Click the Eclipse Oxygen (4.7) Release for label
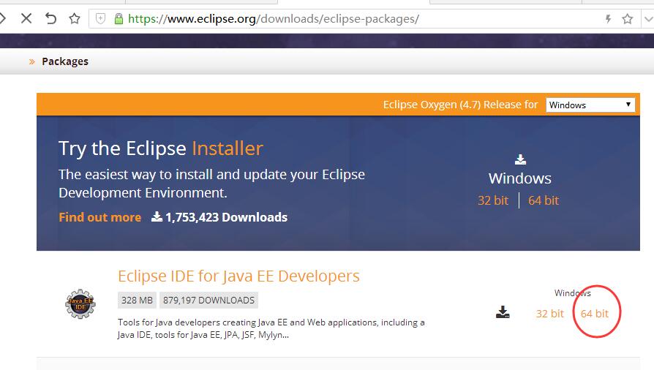The image size is (654, 370). 460,105
